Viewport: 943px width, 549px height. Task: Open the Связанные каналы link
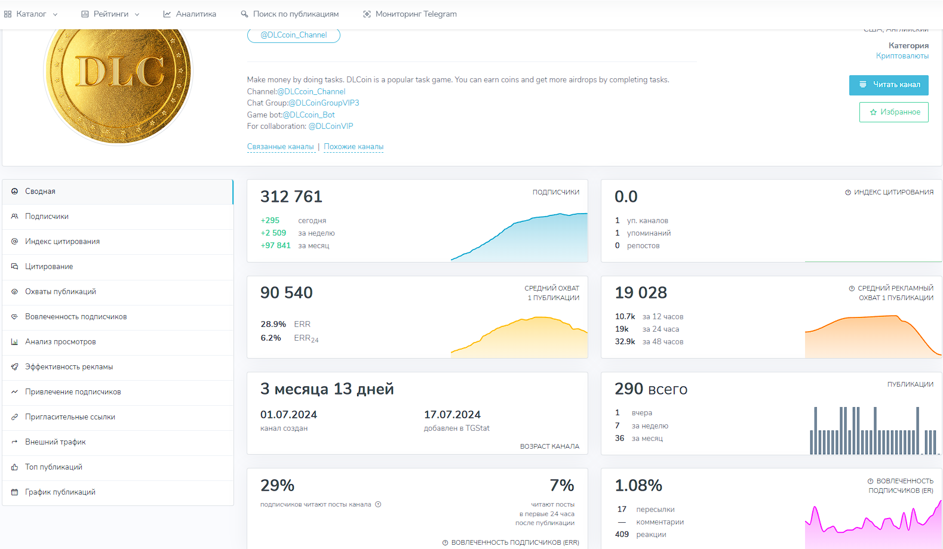point(281,147)
